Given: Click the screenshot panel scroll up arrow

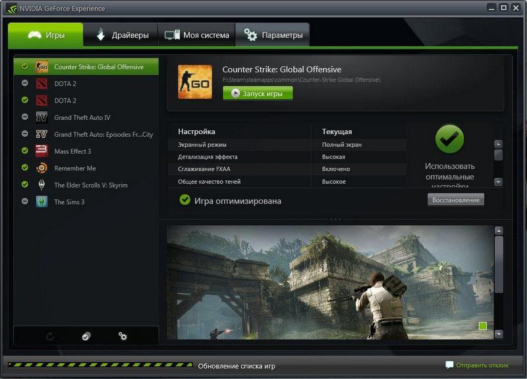Looking at the screenshot, I should pos(499,230).
